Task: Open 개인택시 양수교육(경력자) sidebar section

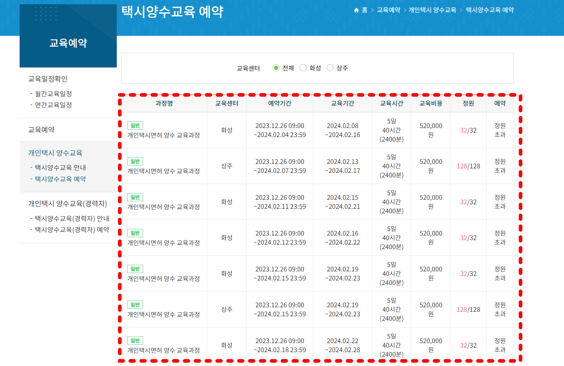Action: (68, 204)
